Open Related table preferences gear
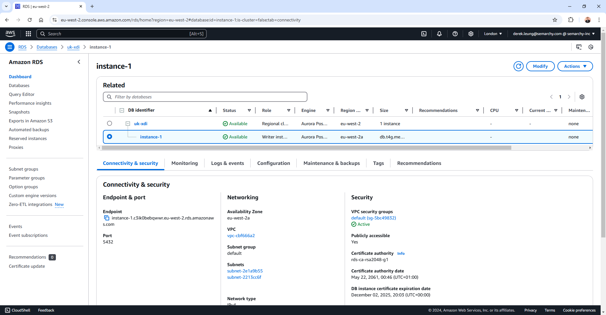The width and height of the screenshot is (606, 315). tap(582, 97)
